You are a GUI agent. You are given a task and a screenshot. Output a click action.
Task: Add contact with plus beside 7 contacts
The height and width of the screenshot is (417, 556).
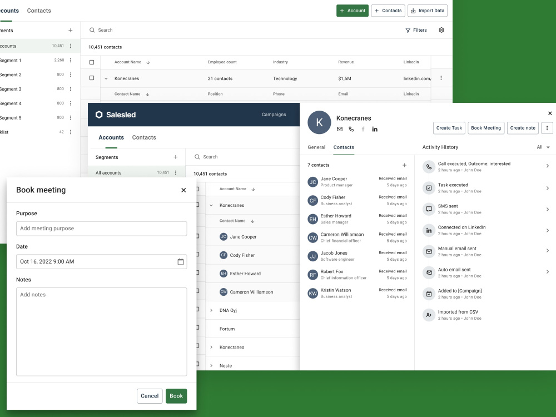pos(404,165)
